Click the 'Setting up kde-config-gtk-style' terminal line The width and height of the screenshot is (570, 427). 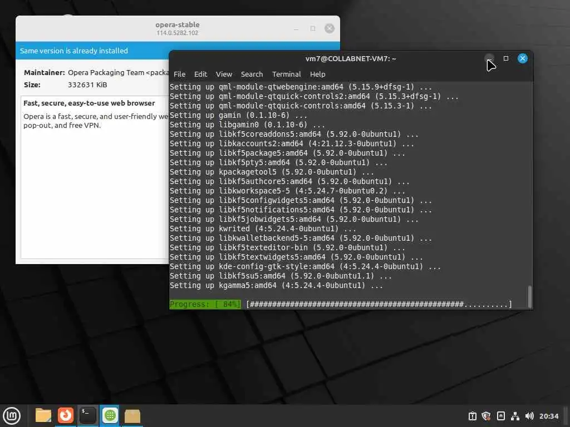(305, 266)
